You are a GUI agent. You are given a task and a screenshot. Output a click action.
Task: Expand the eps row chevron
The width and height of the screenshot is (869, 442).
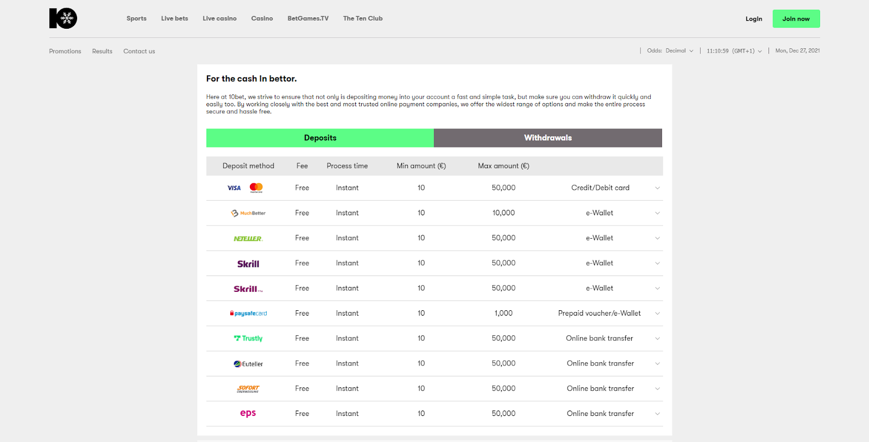(x=657, y=414)
